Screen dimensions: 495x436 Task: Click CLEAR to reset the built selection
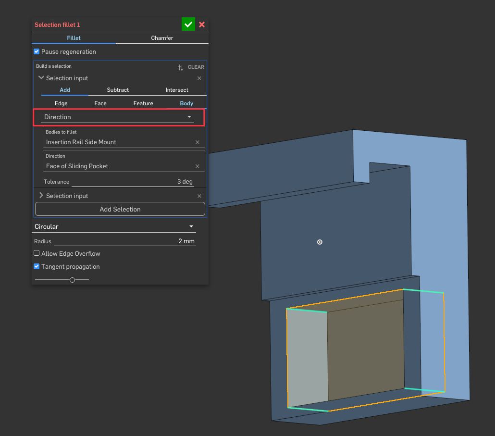[x=196, y=67]
